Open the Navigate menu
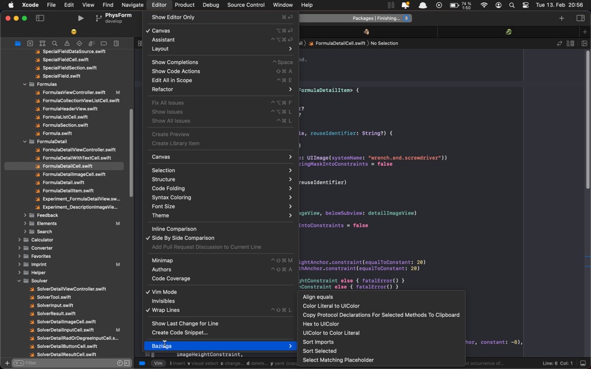 (133, 5)
